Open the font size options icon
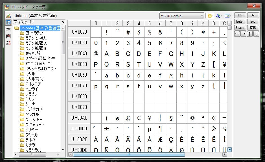Screen dimensions: 265x162 coord(219,16)
